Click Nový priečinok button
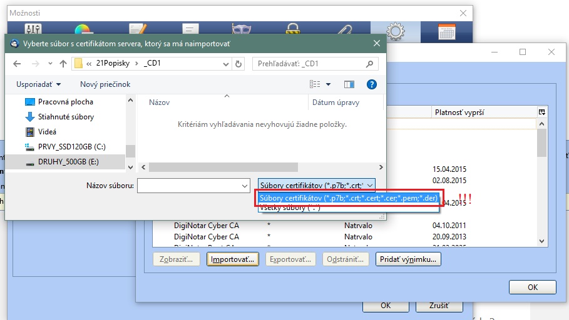The image size is (569, 320). [105, 84]
